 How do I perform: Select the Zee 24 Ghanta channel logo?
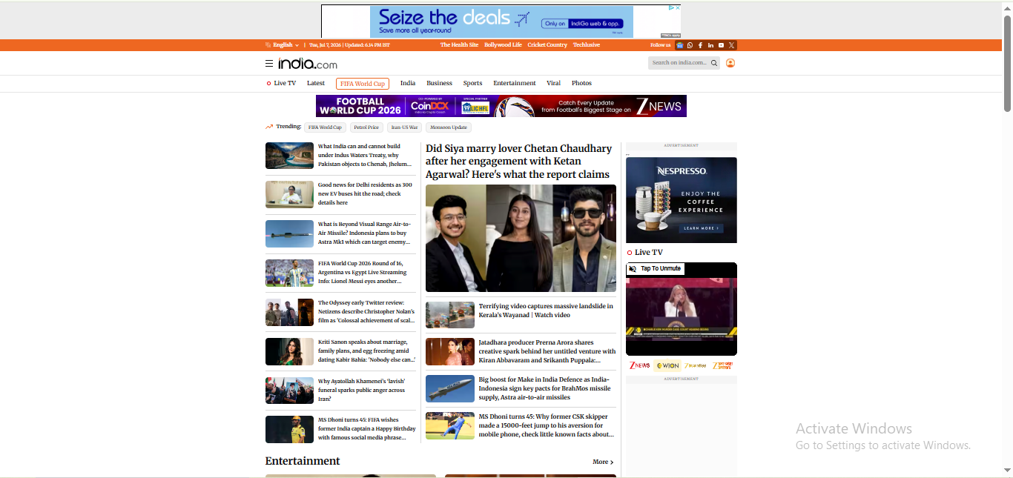tap(724, 365)
